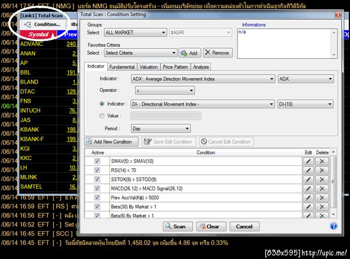
Task: Click the condition list scroll-down arrow
Action: click(x=333, y=215)
